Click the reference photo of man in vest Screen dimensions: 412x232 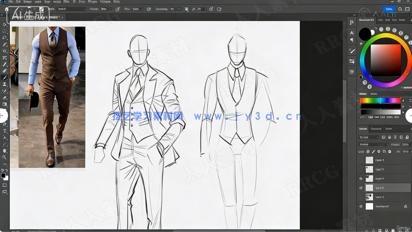click(51, 97)
